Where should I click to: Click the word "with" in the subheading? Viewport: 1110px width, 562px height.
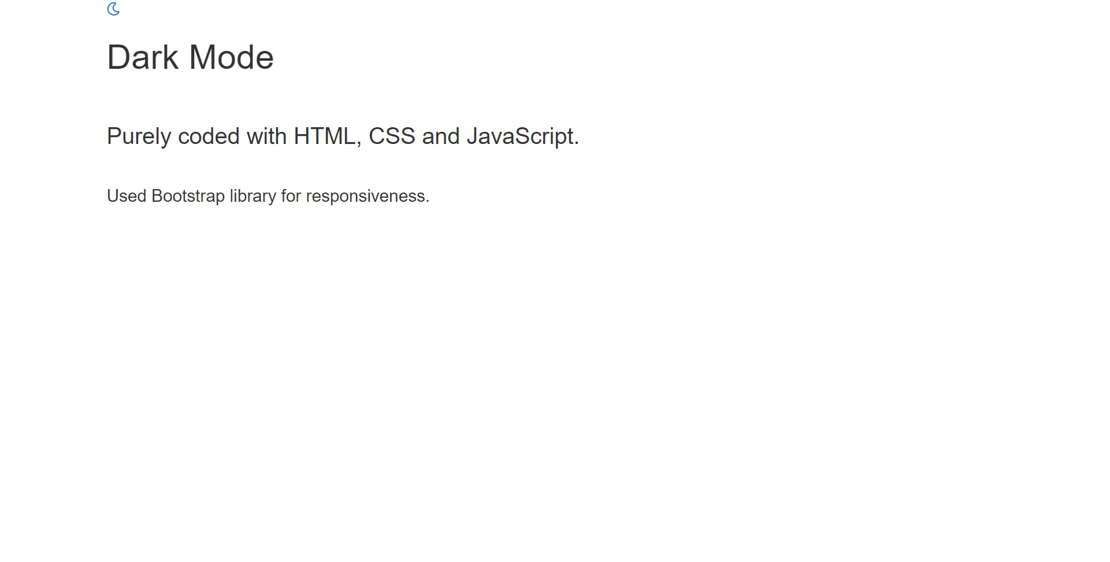pos(266,136)
